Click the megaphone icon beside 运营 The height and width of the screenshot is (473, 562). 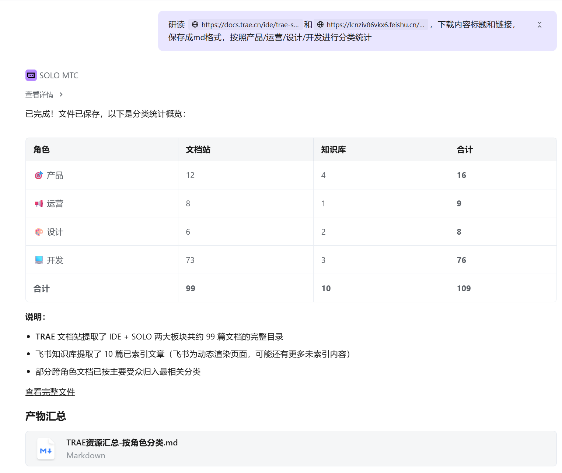tap(39, 204)
